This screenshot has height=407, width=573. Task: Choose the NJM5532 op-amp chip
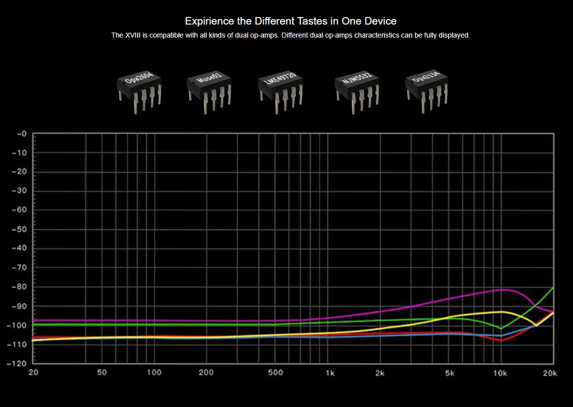[357, 91]
